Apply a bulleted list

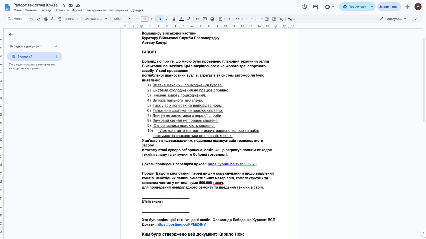point(247,19)
